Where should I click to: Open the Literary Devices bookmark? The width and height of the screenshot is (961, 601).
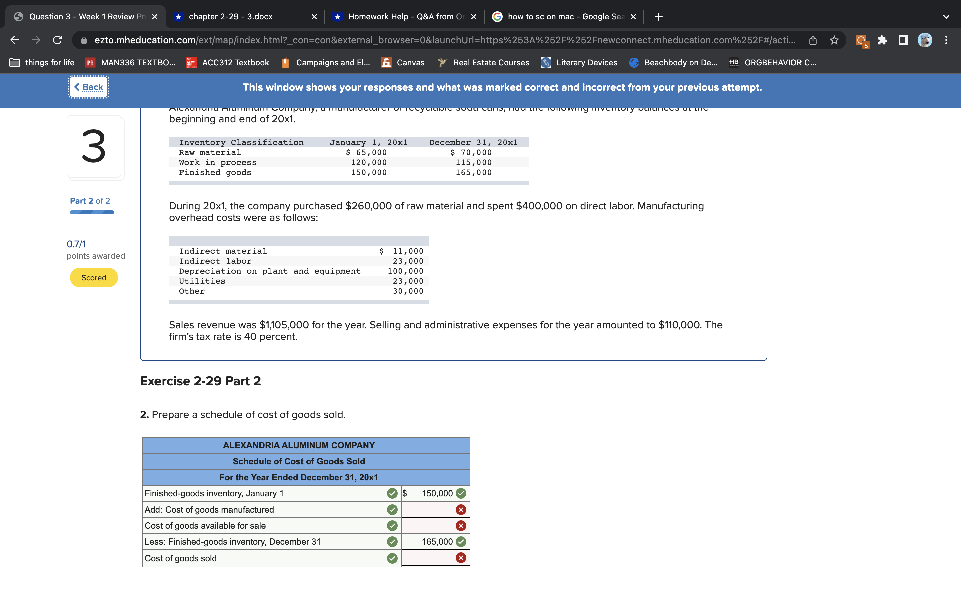[x=579, y=62]
